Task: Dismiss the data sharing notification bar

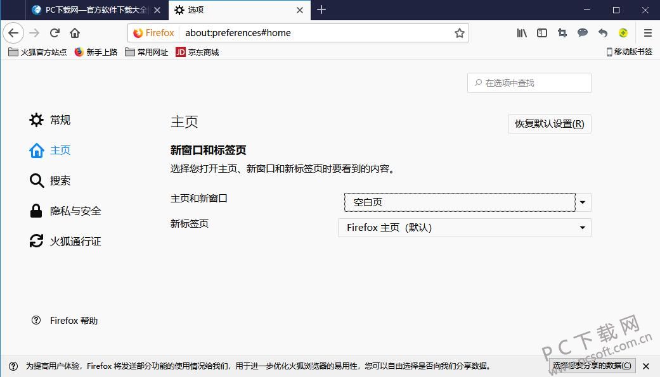Action: [646, 366]
